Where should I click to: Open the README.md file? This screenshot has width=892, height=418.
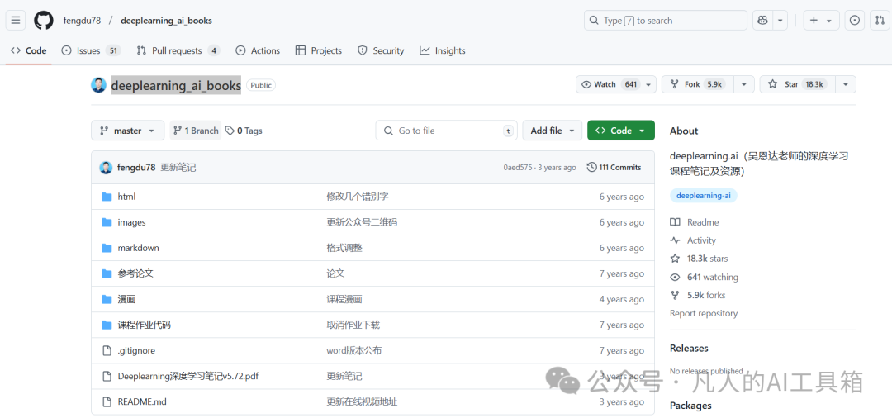[x=142, y=401]
